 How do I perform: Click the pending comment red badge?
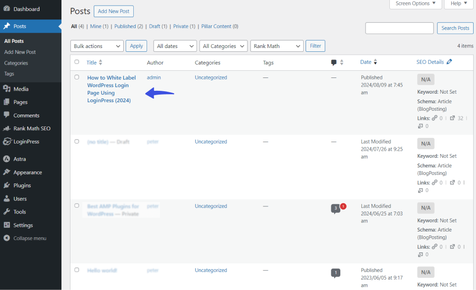click(343, 206)
